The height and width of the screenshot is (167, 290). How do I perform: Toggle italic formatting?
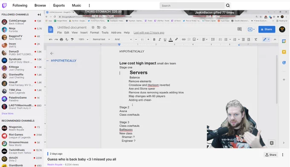pyautogui.click(x=159, y=39)
